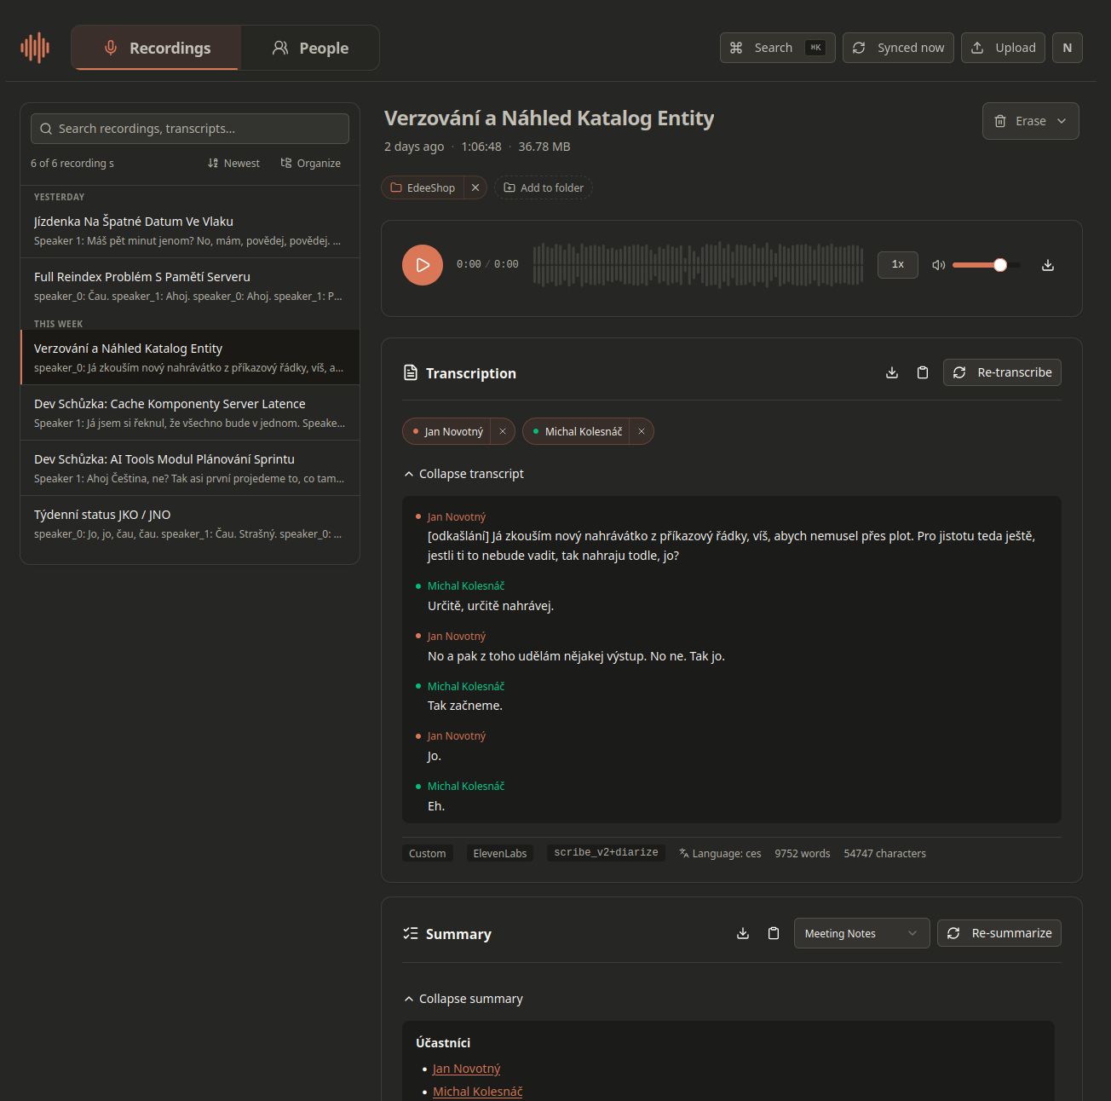Open Michal Kolesnáč link in summary
The image size is (1111, 1101).
pyautogui.click(x=477, y=1092)
